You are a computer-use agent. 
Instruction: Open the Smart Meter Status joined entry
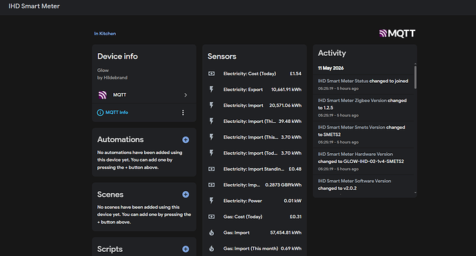pos(364,84)
